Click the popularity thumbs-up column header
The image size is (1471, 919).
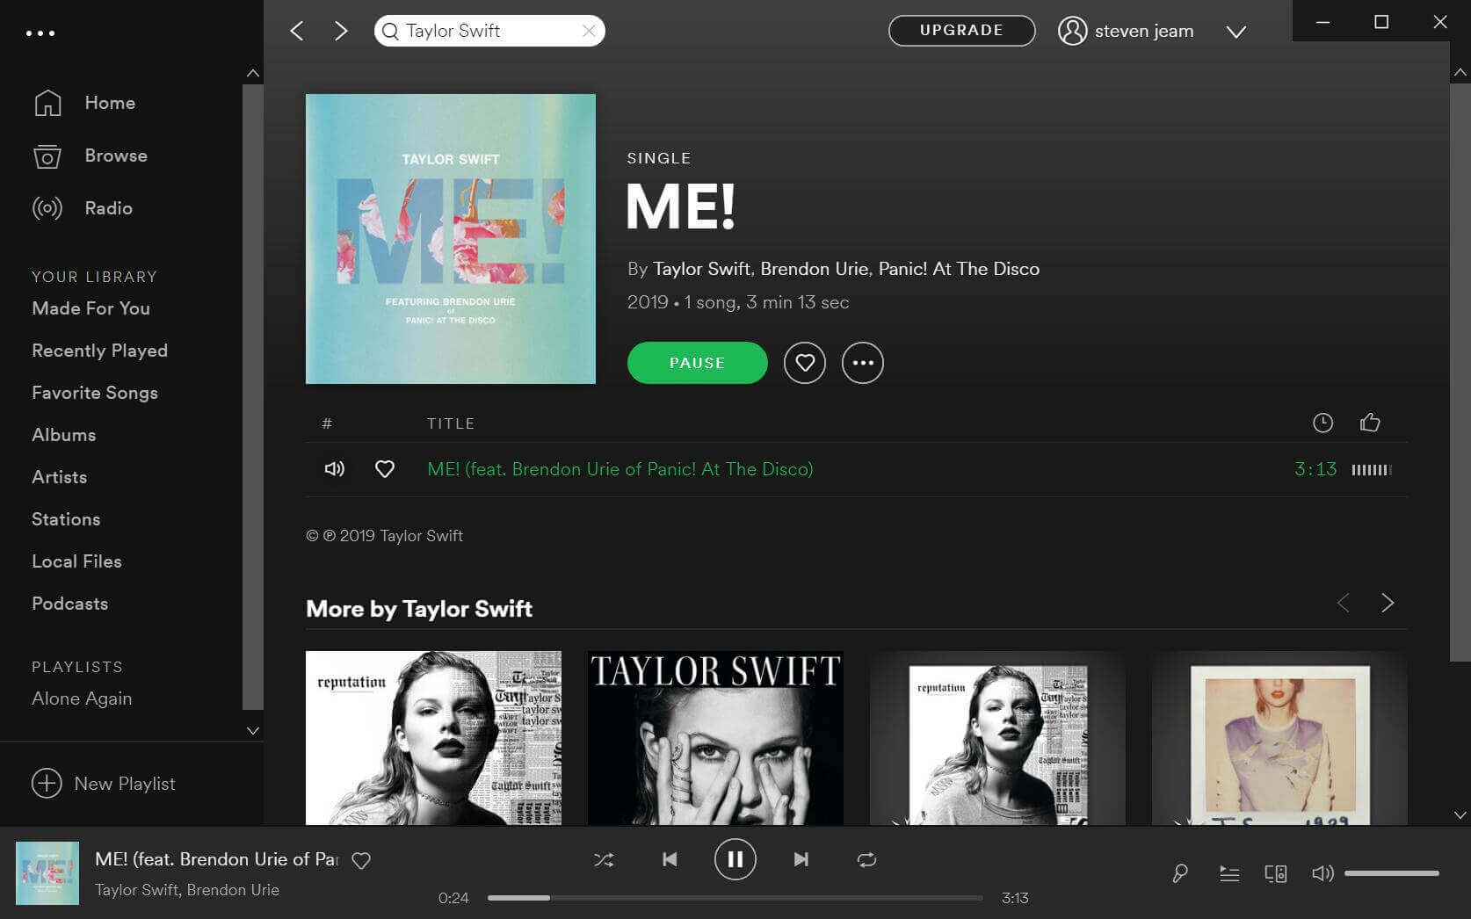point(1370,423)
